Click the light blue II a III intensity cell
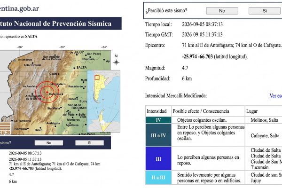 pyautogui.click(x=158, y=178)
